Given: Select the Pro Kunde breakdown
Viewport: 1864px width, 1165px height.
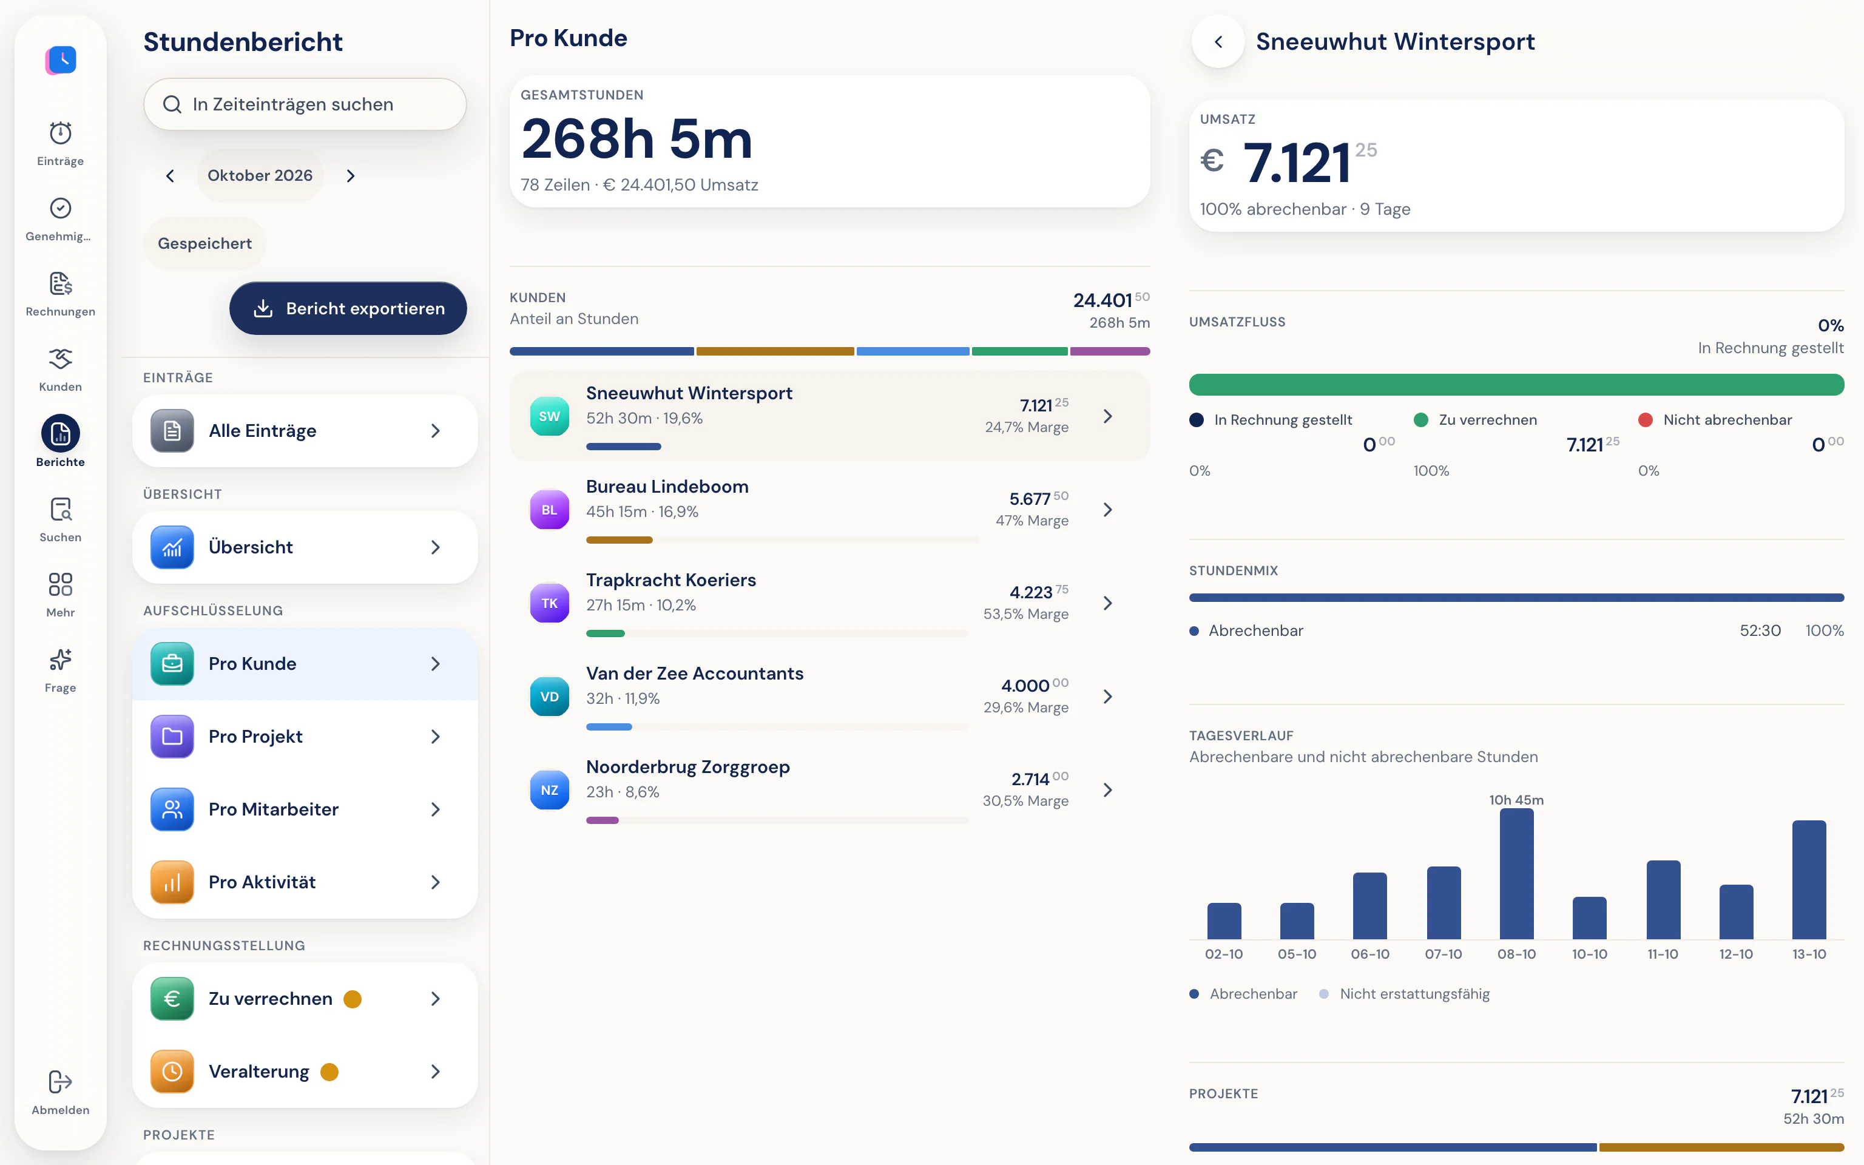Looking at the screenshot, I should pos(305,663).
